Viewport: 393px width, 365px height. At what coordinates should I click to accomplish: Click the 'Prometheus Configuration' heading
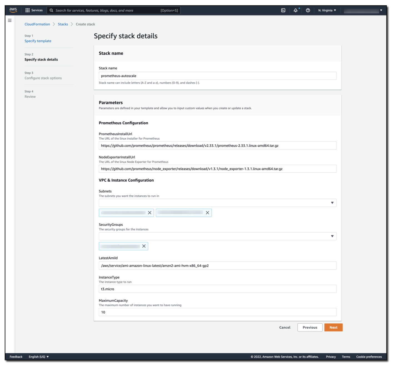click(123, 123)
